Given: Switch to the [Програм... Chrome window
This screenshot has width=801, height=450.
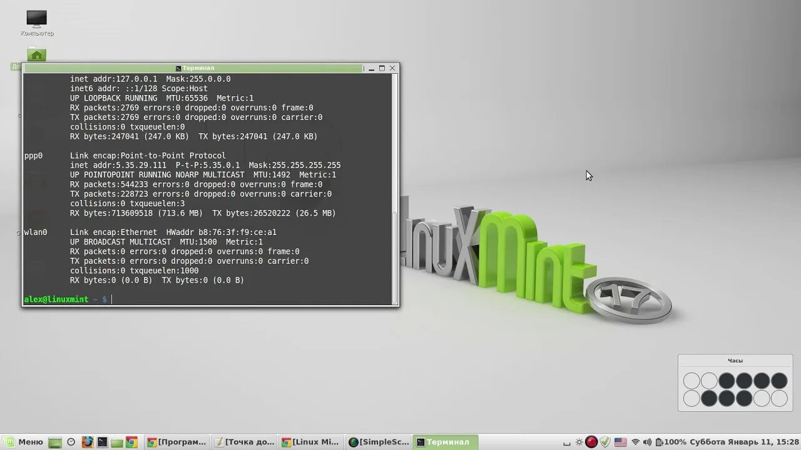Looking at the screenshot, I should (x=176, y=442).
